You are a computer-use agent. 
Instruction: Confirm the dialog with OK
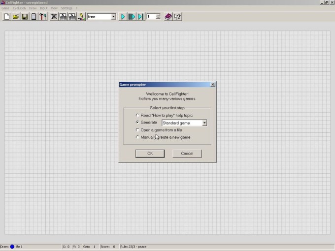(x=150, y=154)
